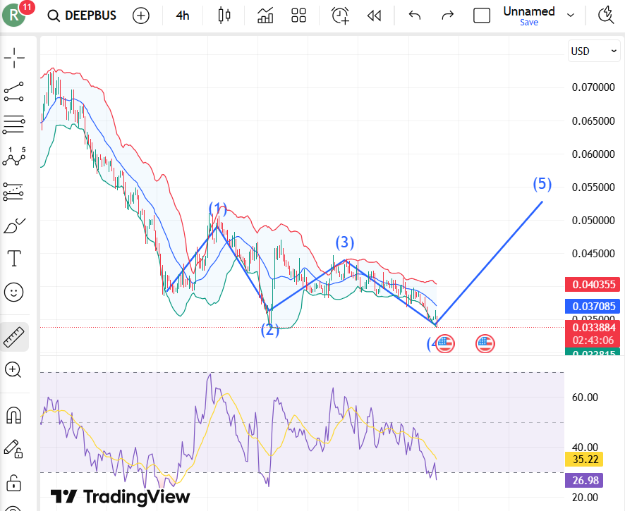The image size is (625, 511).
Task: Start bar replay mode
Action: [374, 16]
